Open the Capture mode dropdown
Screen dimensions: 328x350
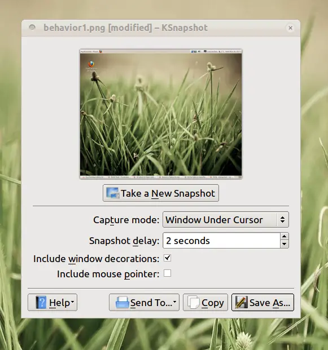pos(226,220)
